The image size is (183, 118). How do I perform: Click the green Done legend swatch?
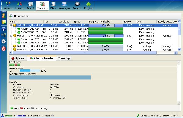pos(12,108)
